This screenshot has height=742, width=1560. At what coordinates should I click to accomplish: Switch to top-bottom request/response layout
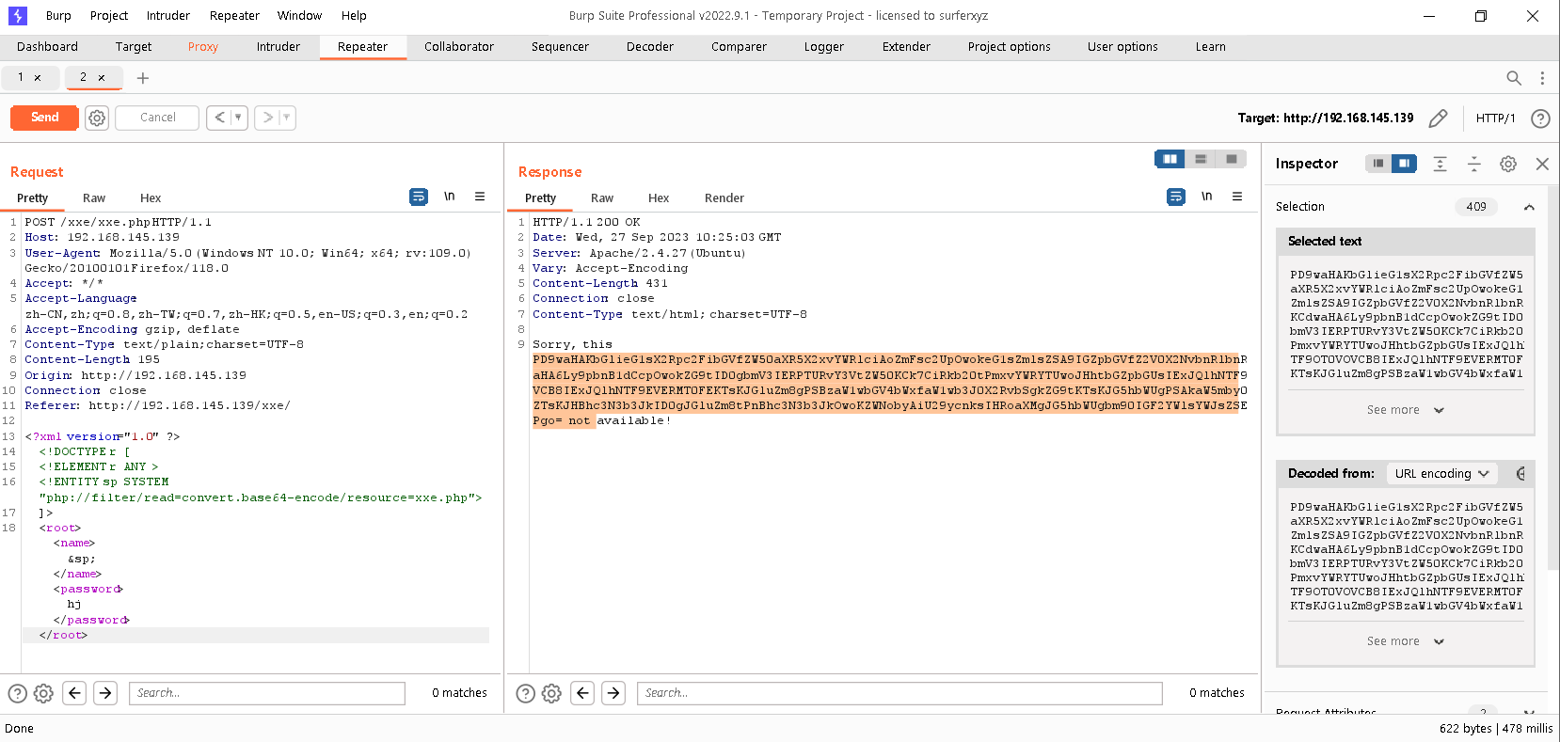[1201, 159]
